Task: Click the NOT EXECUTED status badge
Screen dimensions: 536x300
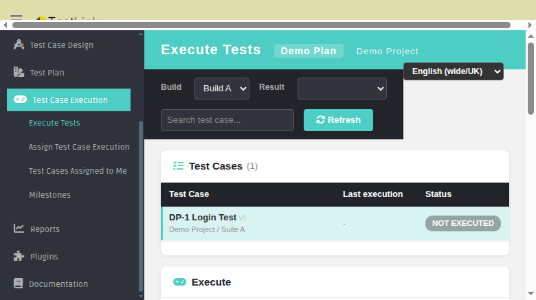Action: (463, 223)
